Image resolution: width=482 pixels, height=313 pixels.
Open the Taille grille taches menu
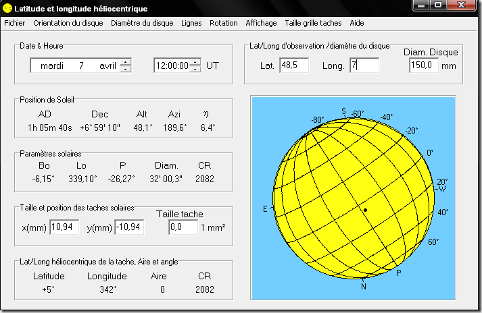(x=313, y=23)
